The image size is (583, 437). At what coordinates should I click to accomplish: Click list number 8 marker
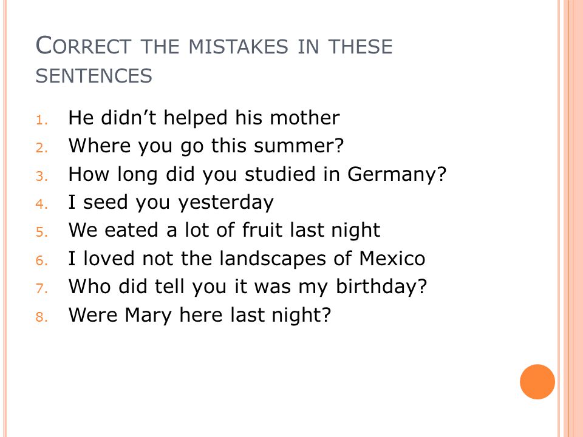pyautogui.click(x=42, y=317)
